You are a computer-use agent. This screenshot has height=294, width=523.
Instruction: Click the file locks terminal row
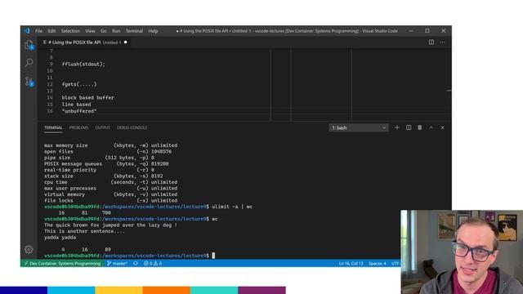click(111, 200)
